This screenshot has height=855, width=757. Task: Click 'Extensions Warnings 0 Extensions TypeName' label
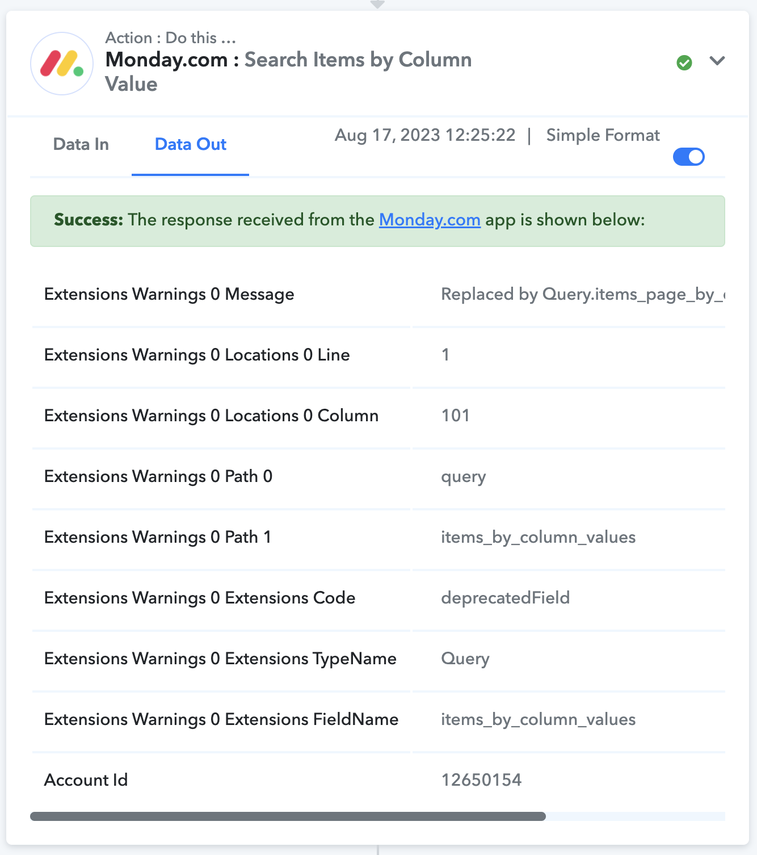click(220, 659)
